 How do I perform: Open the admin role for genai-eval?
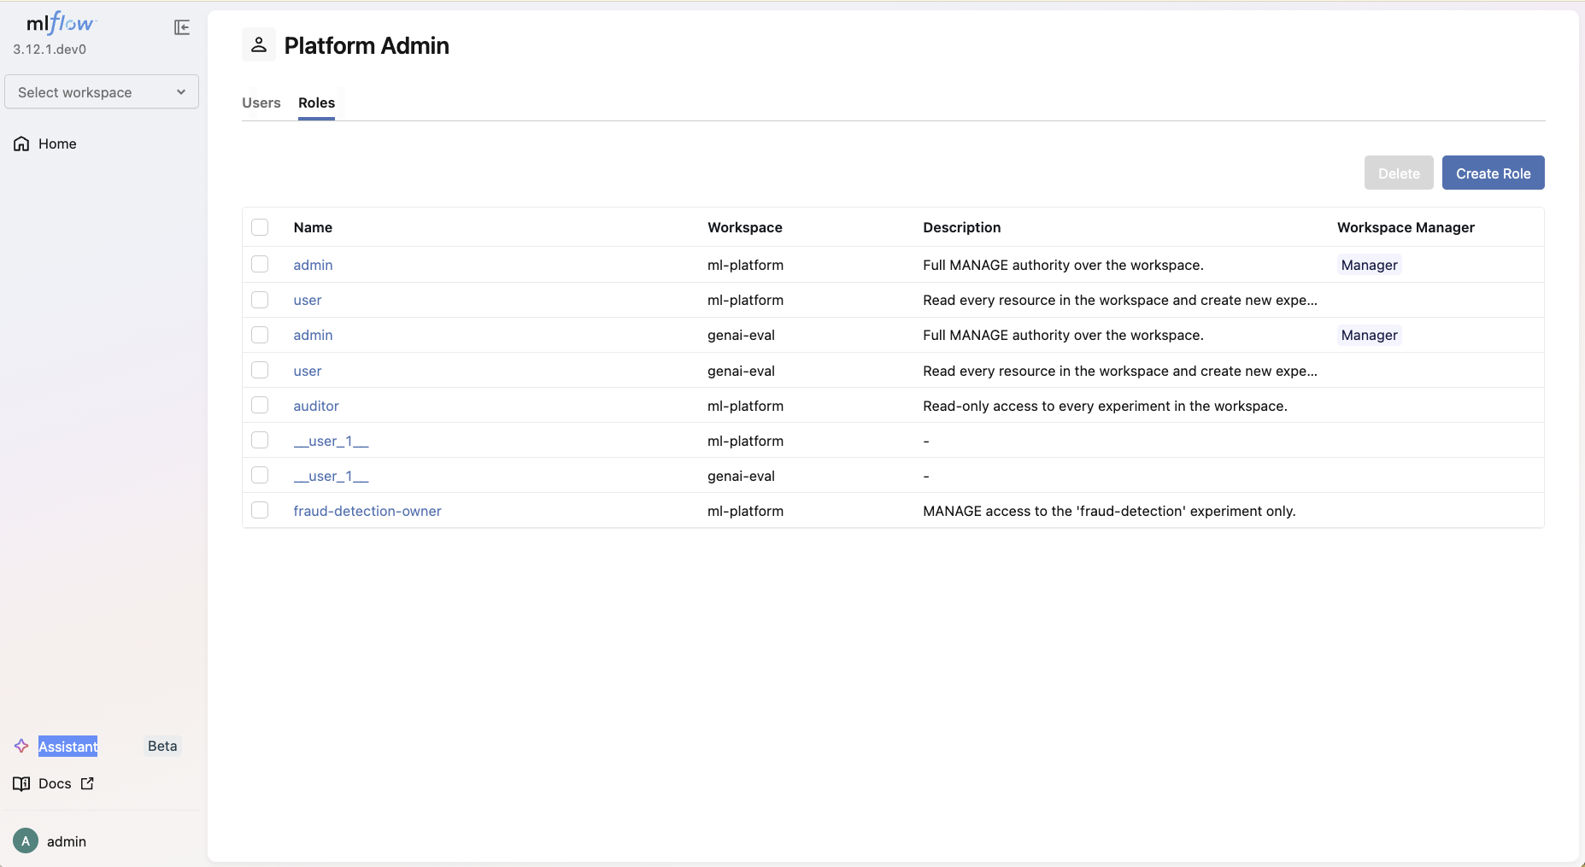tap(313, 335)
